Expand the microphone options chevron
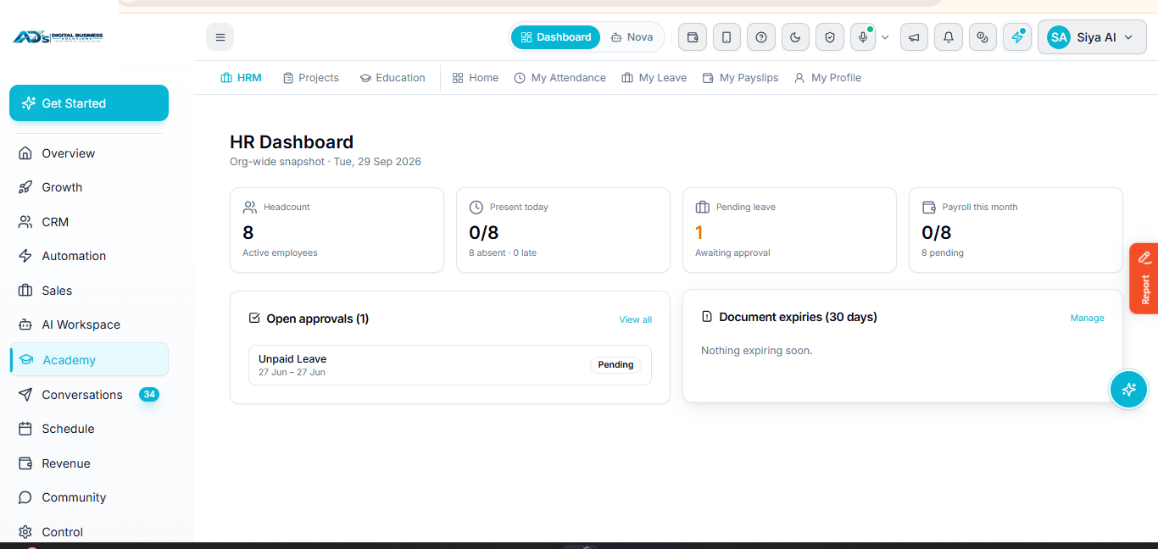The width and height of the screenshot is (1158, 549). [885, 37]
